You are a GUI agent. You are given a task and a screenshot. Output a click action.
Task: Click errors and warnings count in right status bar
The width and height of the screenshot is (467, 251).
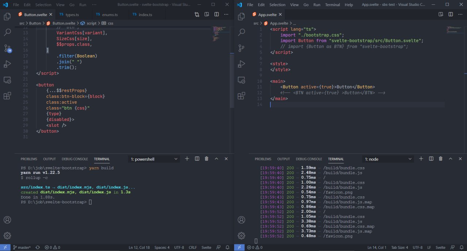pos(255,247)
